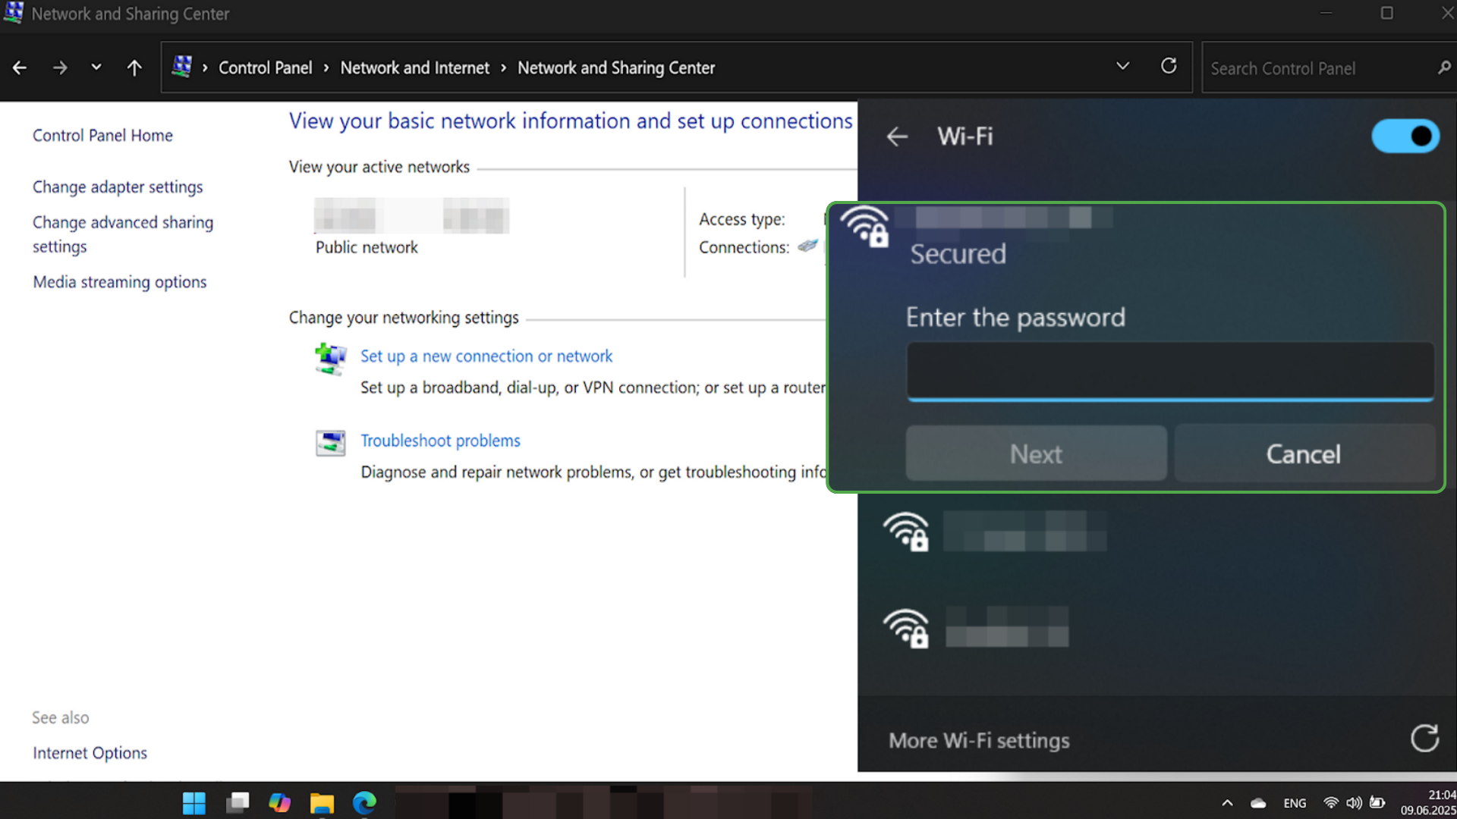1457x819 pixels.
Task: Click the Control Panel address bar icon
Action: [x=182, y=67]
